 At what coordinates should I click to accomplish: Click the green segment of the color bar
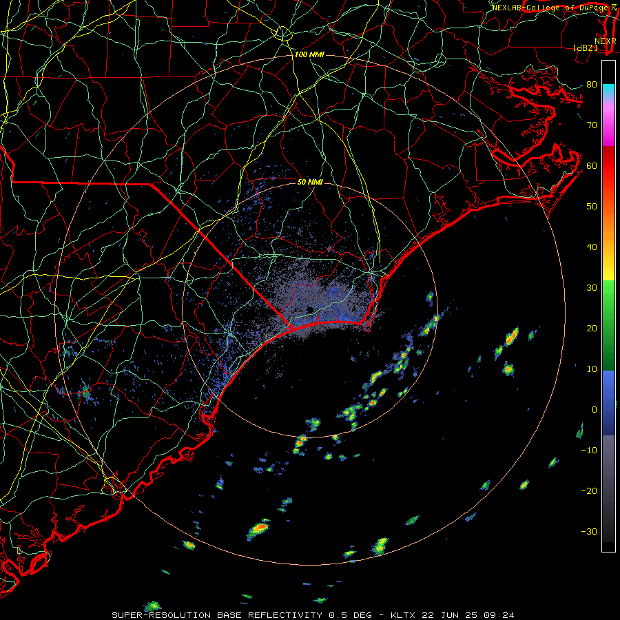(608, 325)
